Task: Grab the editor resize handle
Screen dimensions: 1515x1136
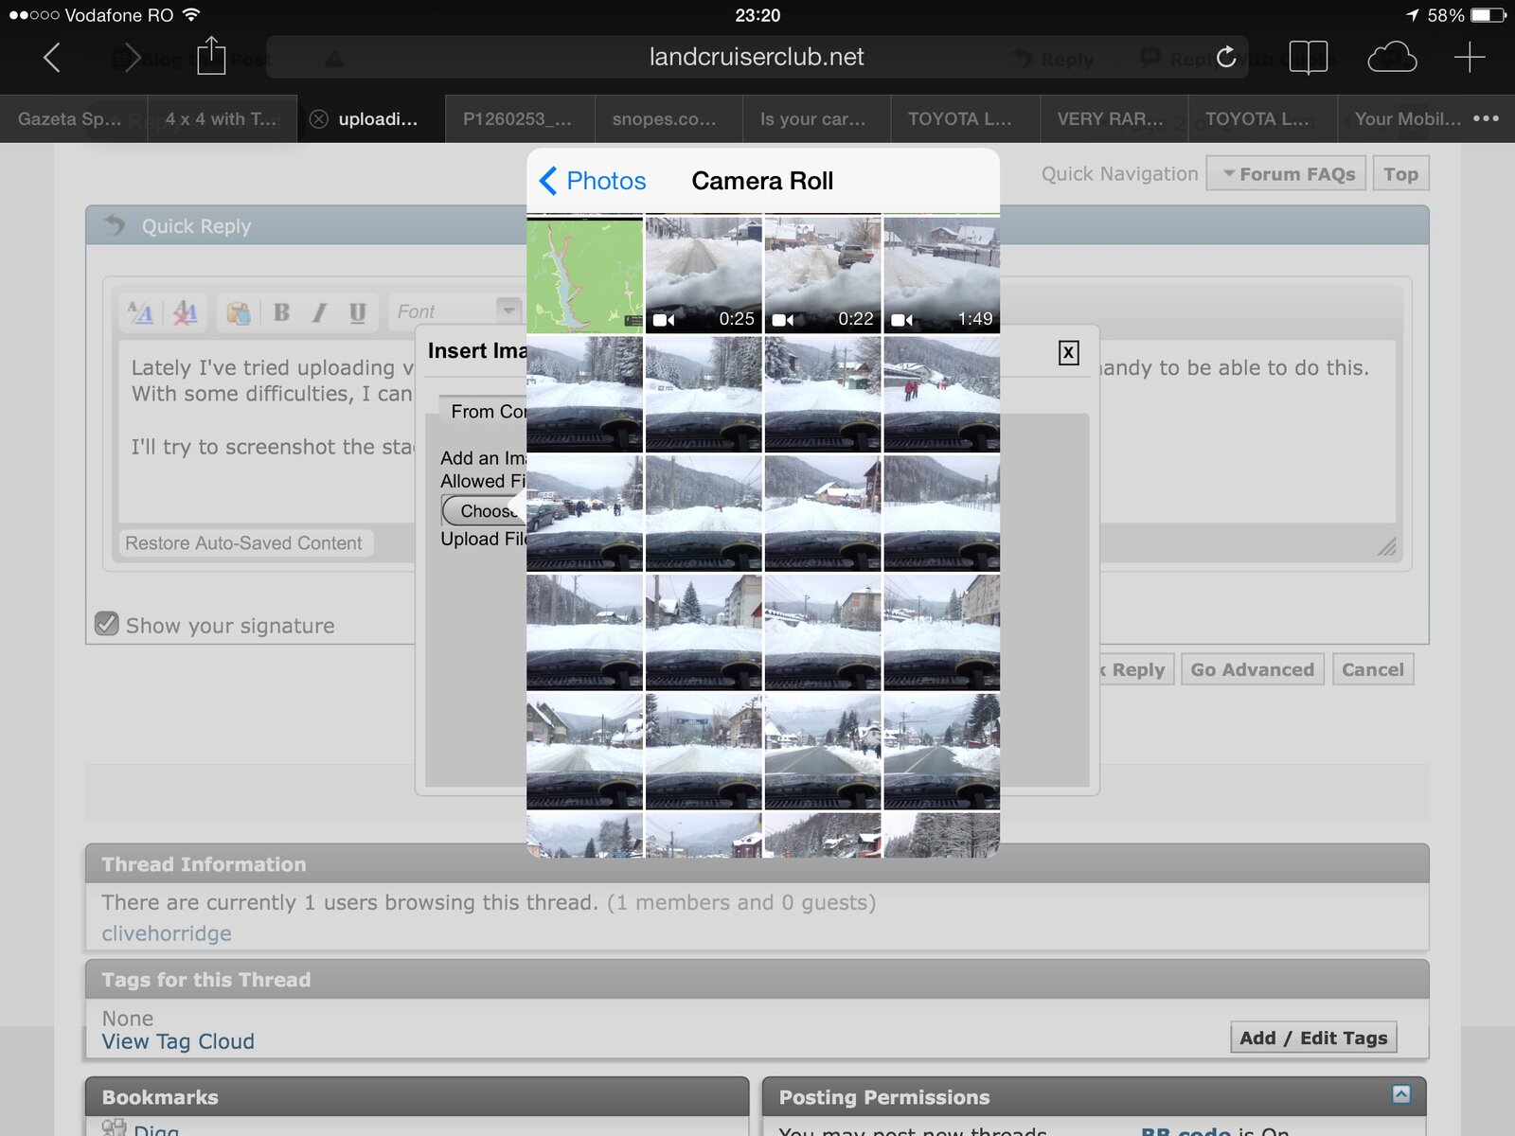Action: 1386,546
